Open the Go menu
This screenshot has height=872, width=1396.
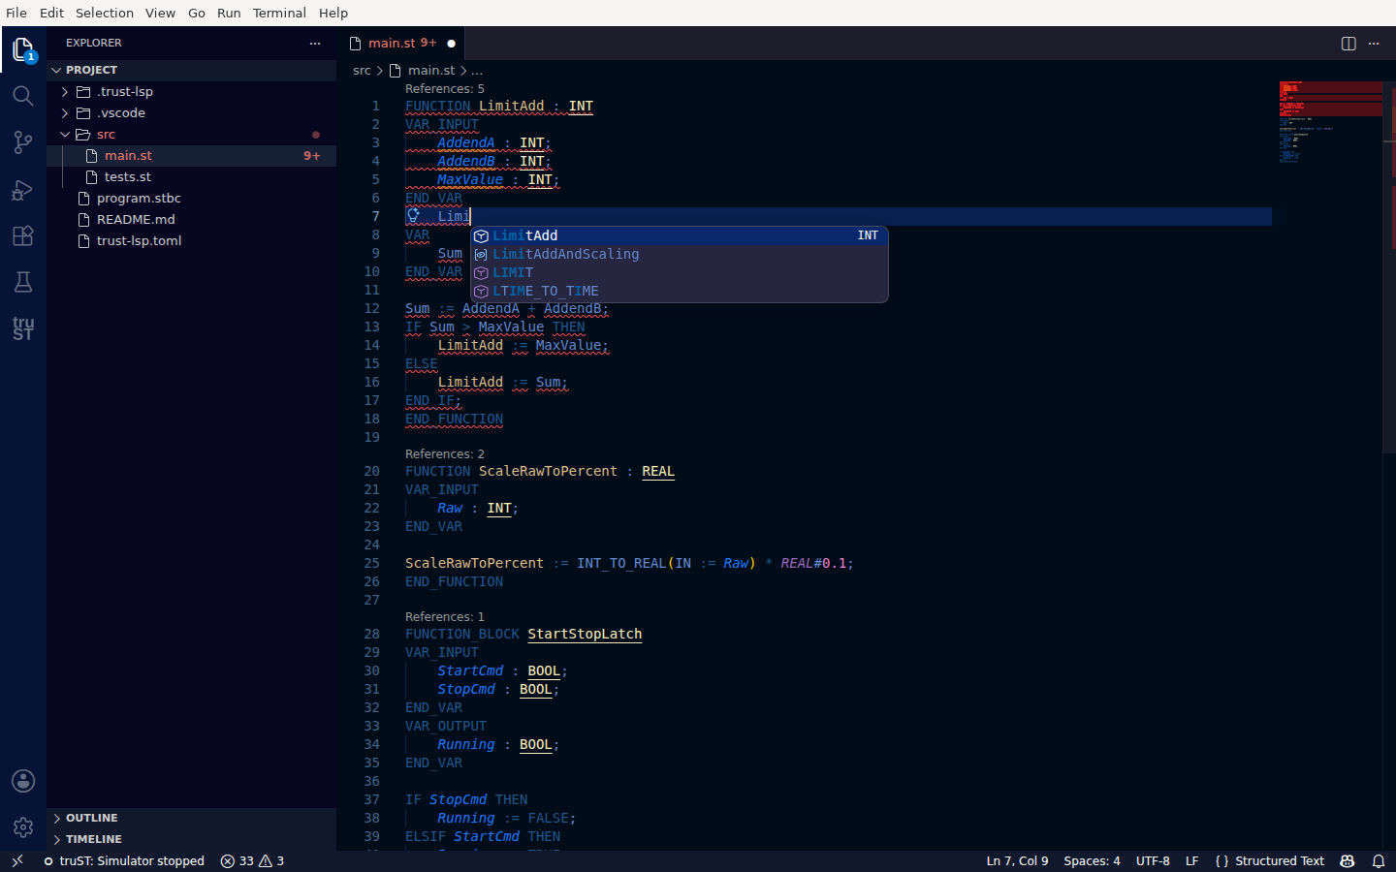coord(197,13)
